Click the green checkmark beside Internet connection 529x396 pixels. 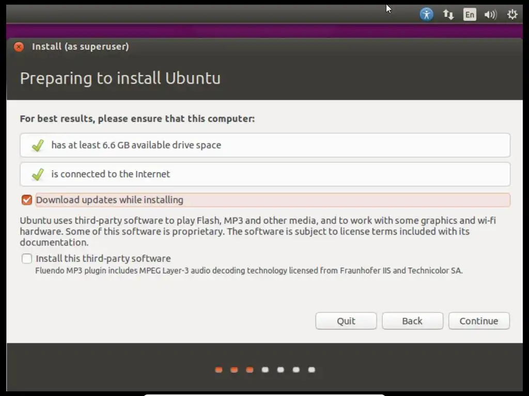pos(37,174)
